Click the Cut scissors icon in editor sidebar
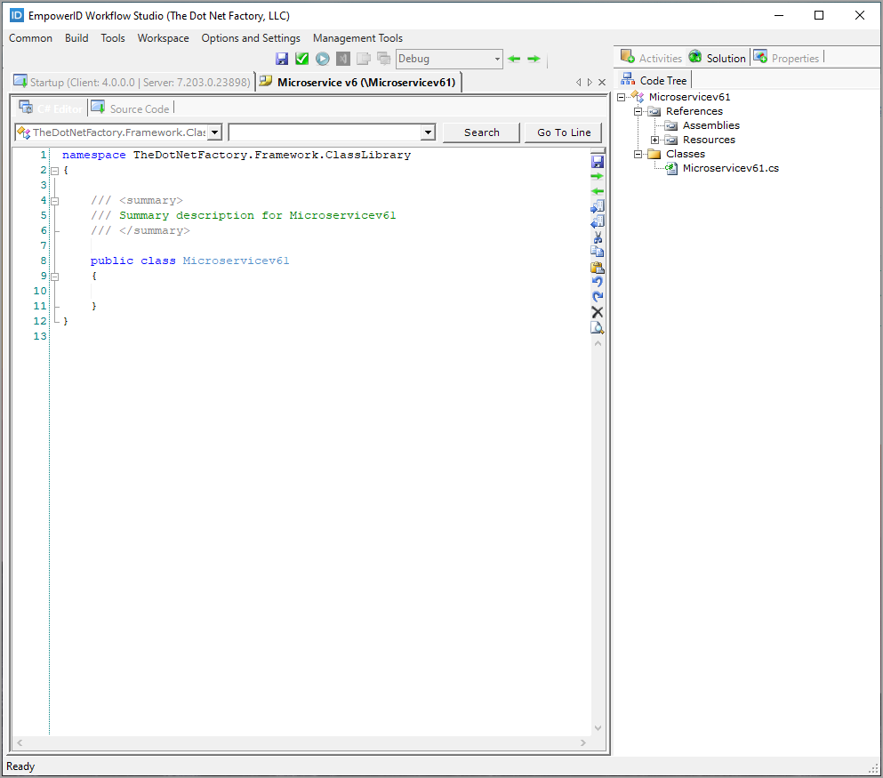Image resolution: width=883 pixels, height=778 pixels. [598, 237]
